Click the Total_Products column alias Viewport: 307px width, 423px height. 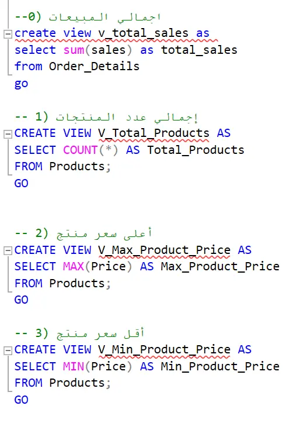tap(196, 150)
